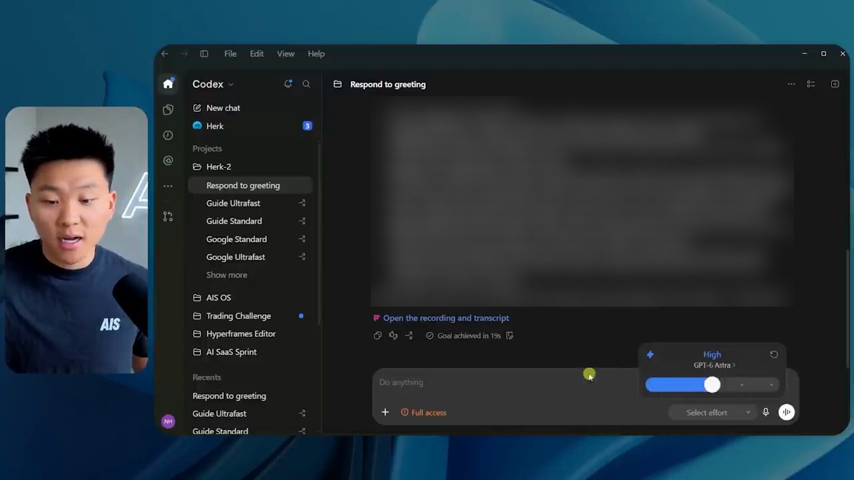Toggle the sidebar panel icon in title bar
The width and height of the screenshot is (854, 480).
[204, 53]
